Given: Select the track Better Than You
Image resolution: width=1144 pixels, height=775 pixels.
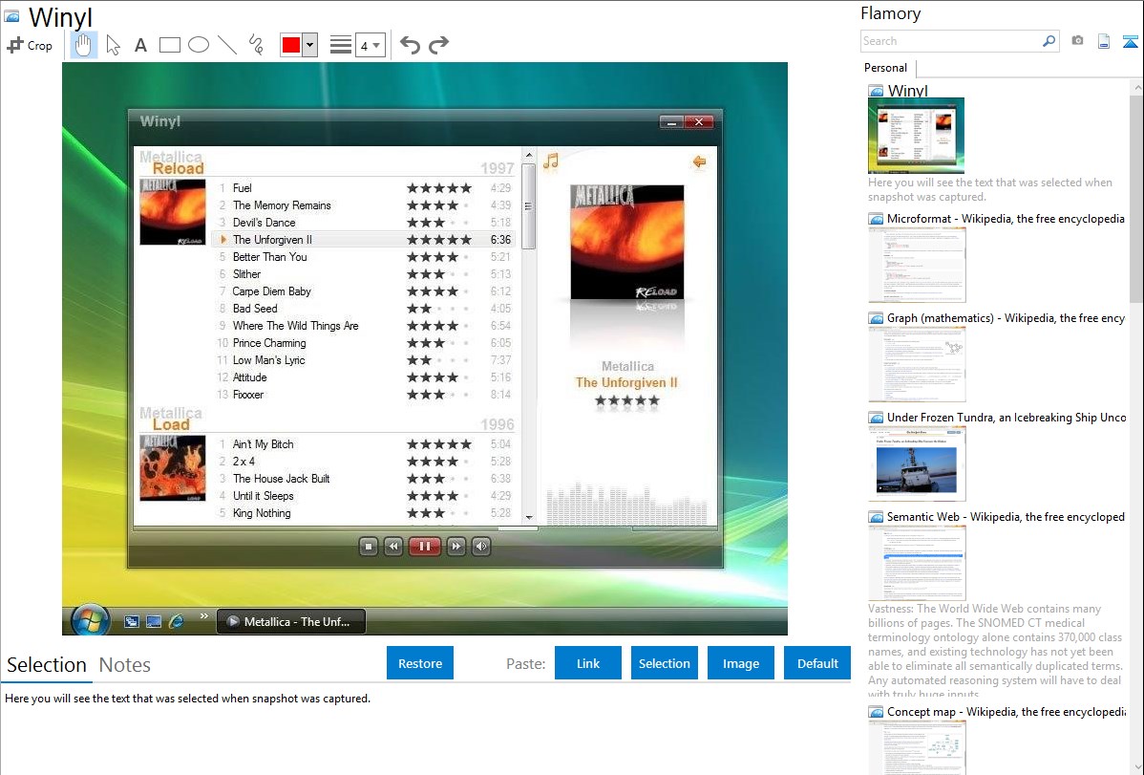Looking at the screenshot, I should pos(270,257).
